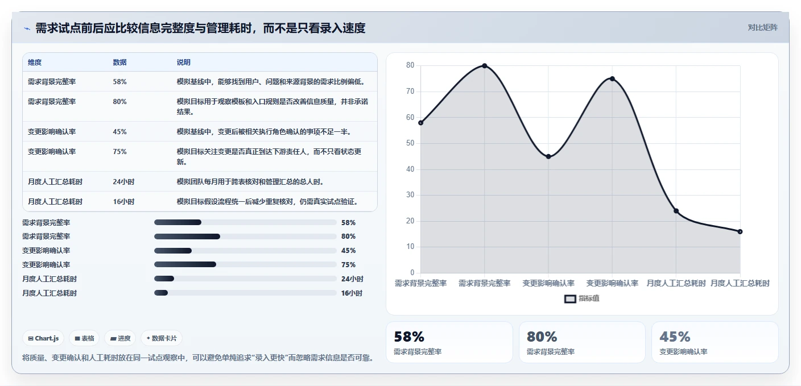
Task: Click the description 模拟团队每月用于跨表核对
Action: (250, 182)
